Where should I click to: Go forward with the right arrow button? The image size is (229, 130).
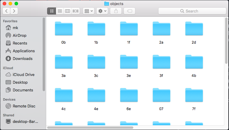(x=14, y=11)
